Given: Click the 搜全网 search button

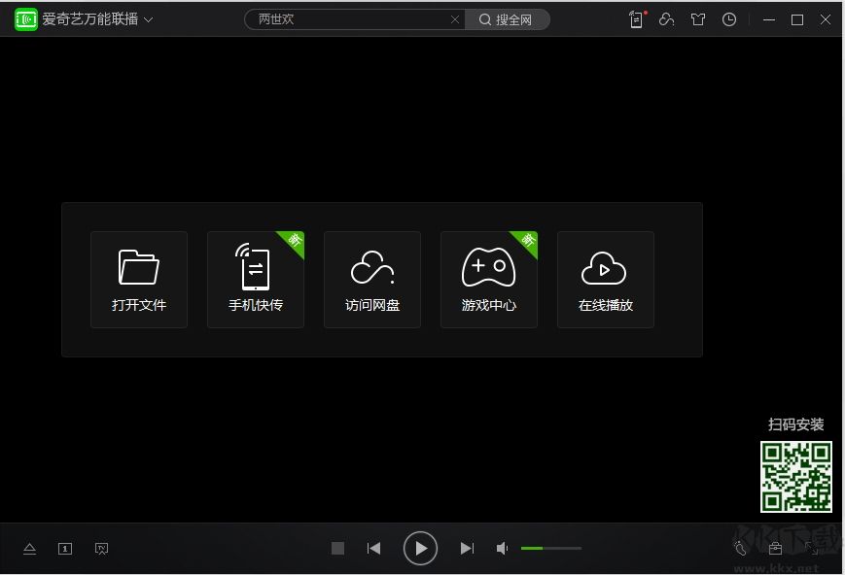Looking at the screenshot, I should 507,19.
